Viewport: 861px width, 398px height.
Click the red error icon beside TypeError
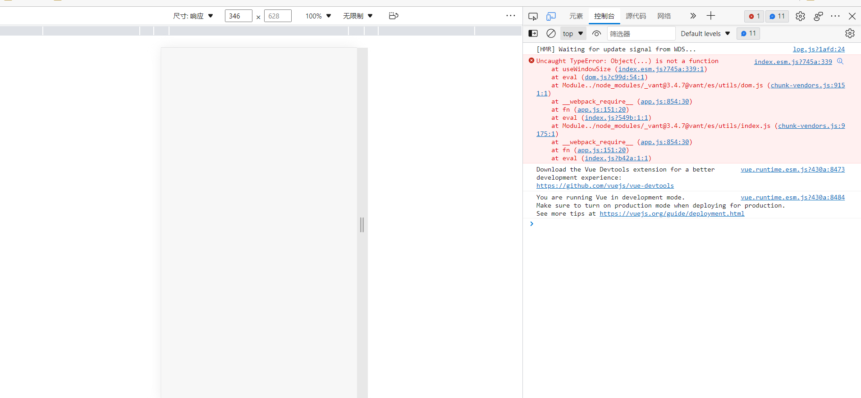(x=531, y=60)
